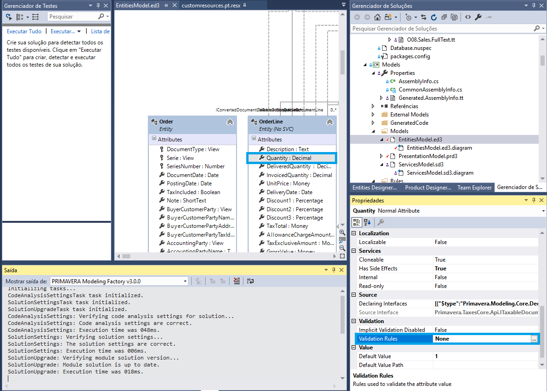Switch to customresources.pt.resx tab

click(x=211, y=5)
